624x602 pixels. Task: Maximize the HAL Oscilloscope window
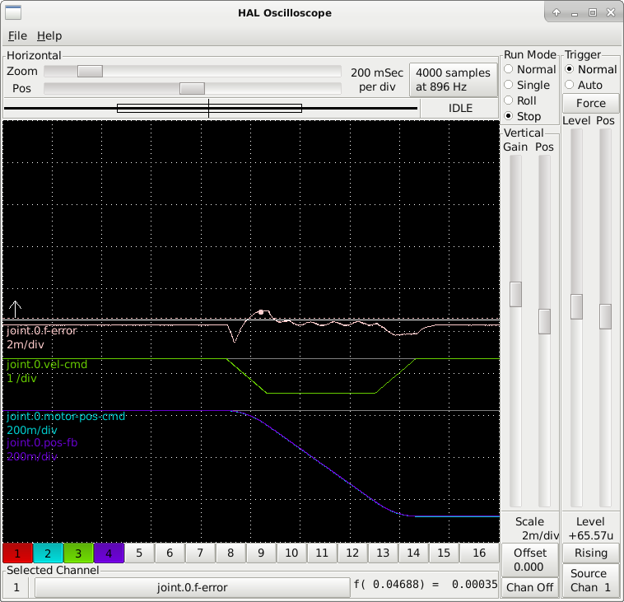(x=593, y=12)
